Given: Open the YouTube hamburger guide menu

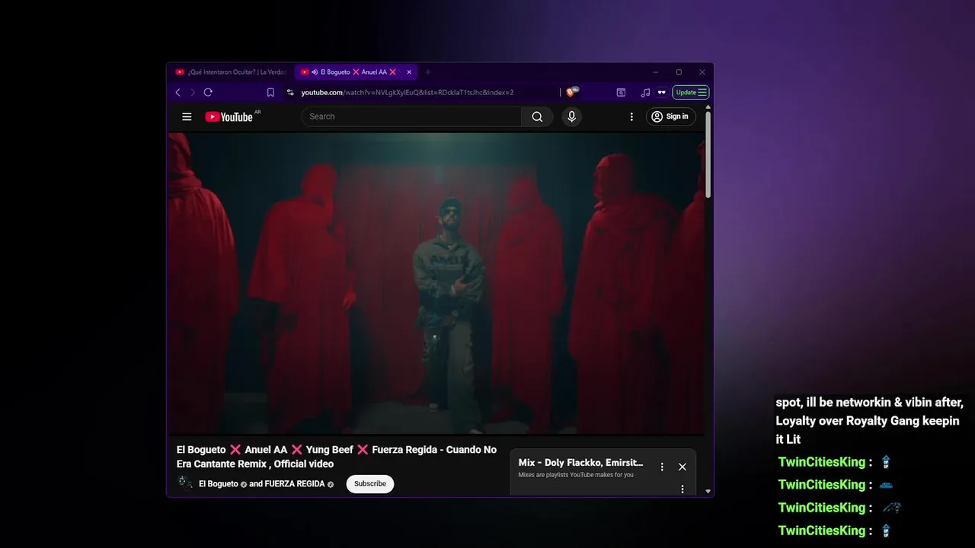Looking at the screenshot, I should [x=187, y=116].
